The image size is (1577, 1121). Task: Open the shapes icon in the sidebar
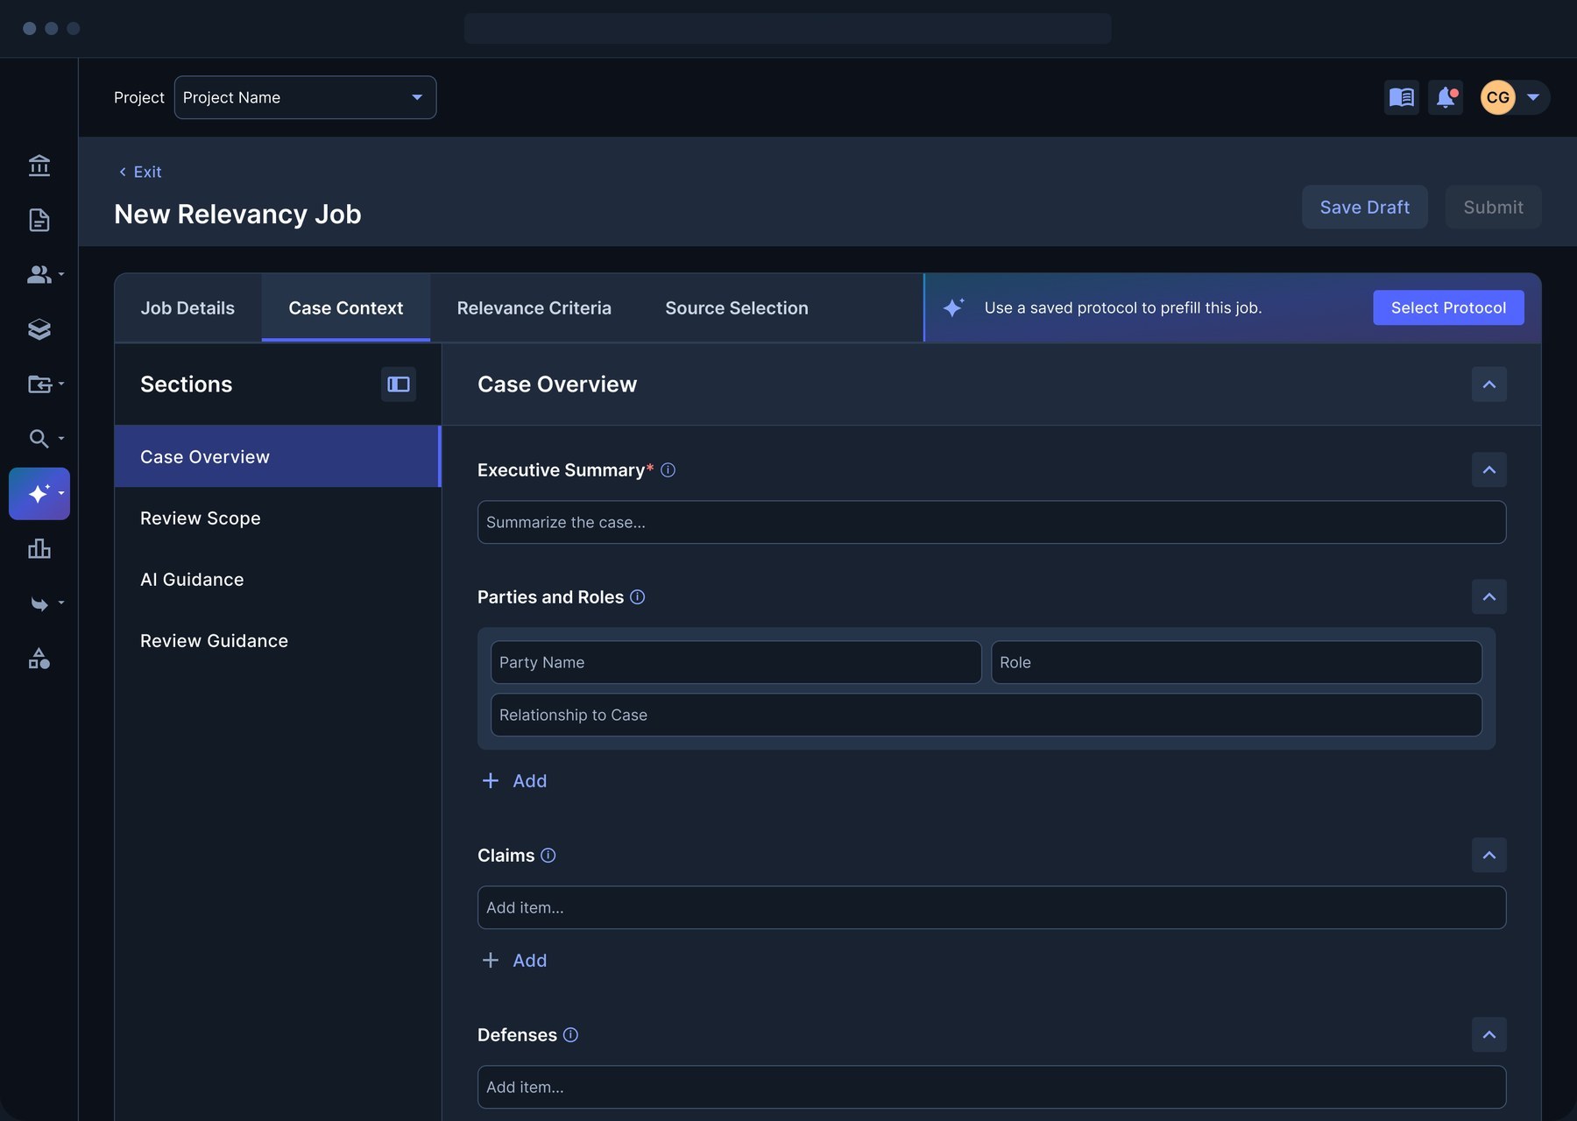click(x=39, y=658)
